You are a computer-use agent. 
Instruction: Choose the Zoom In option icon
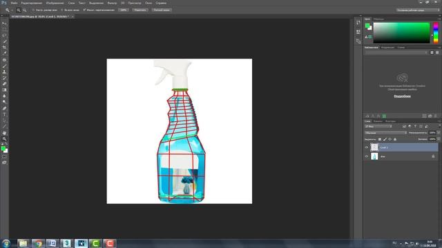coord(19,10)
